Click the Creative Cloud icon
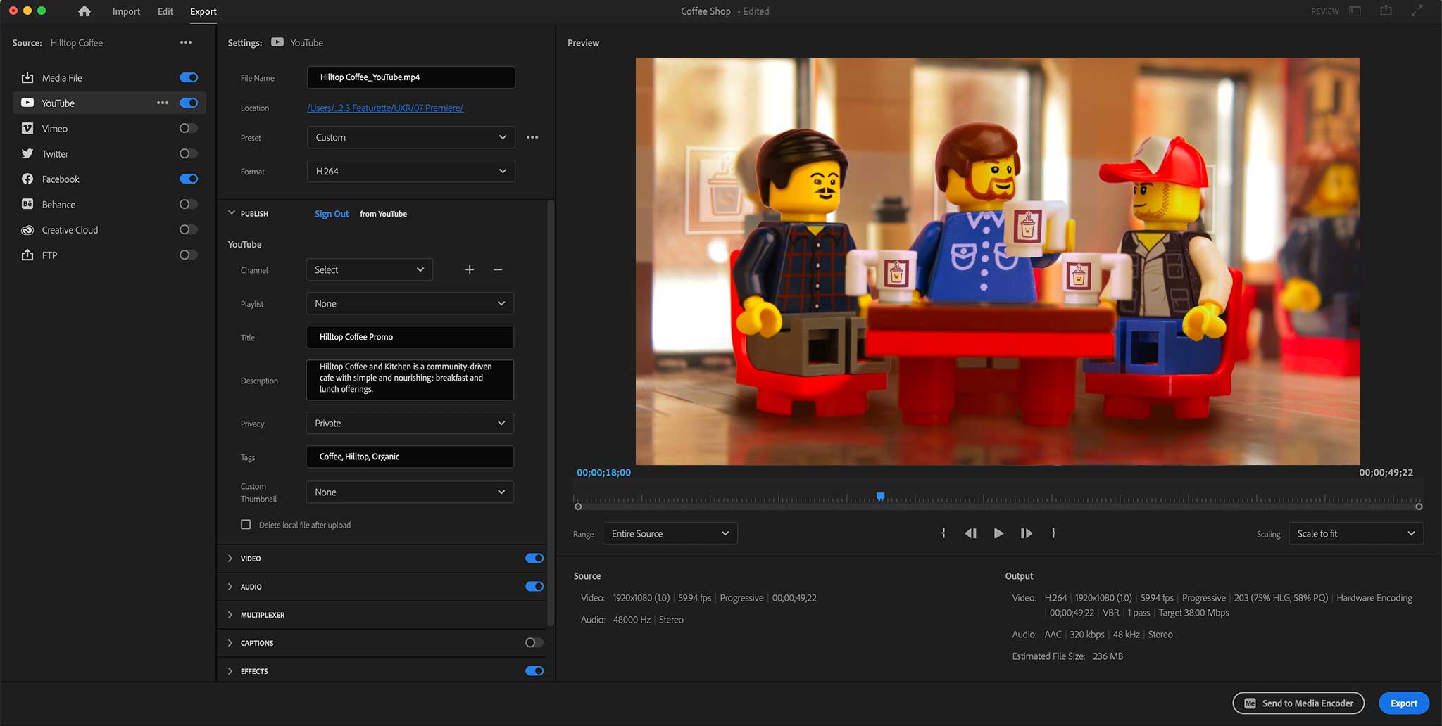1442x726 pixels. click(x=27, y=230)
